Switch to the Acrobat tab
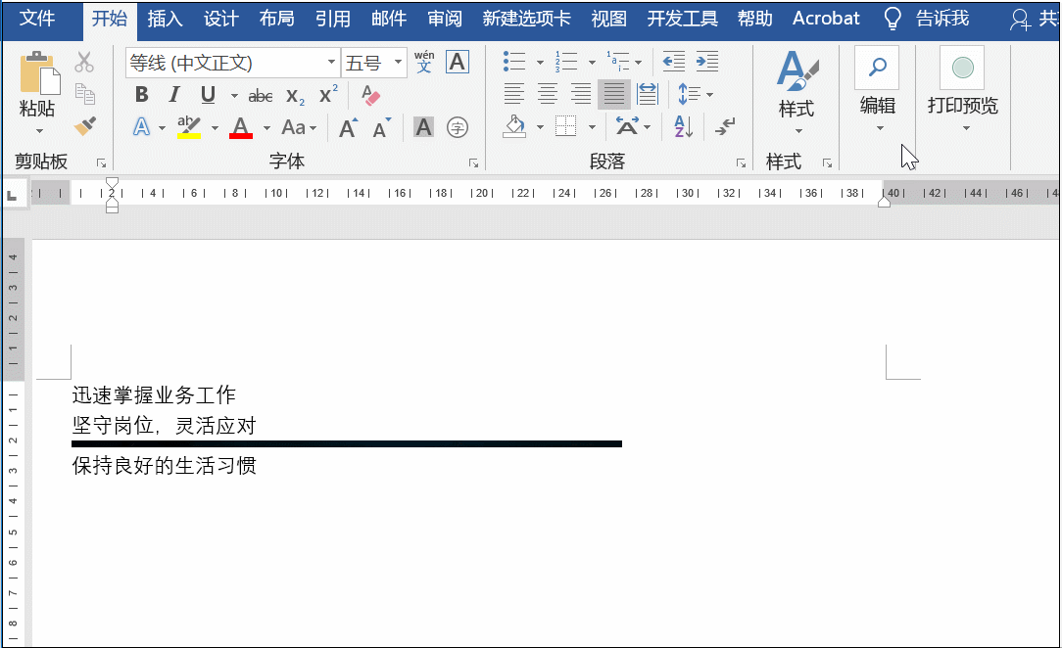Image resolution: width=1062 pixels, height=648 pixels. pos(826,19)
